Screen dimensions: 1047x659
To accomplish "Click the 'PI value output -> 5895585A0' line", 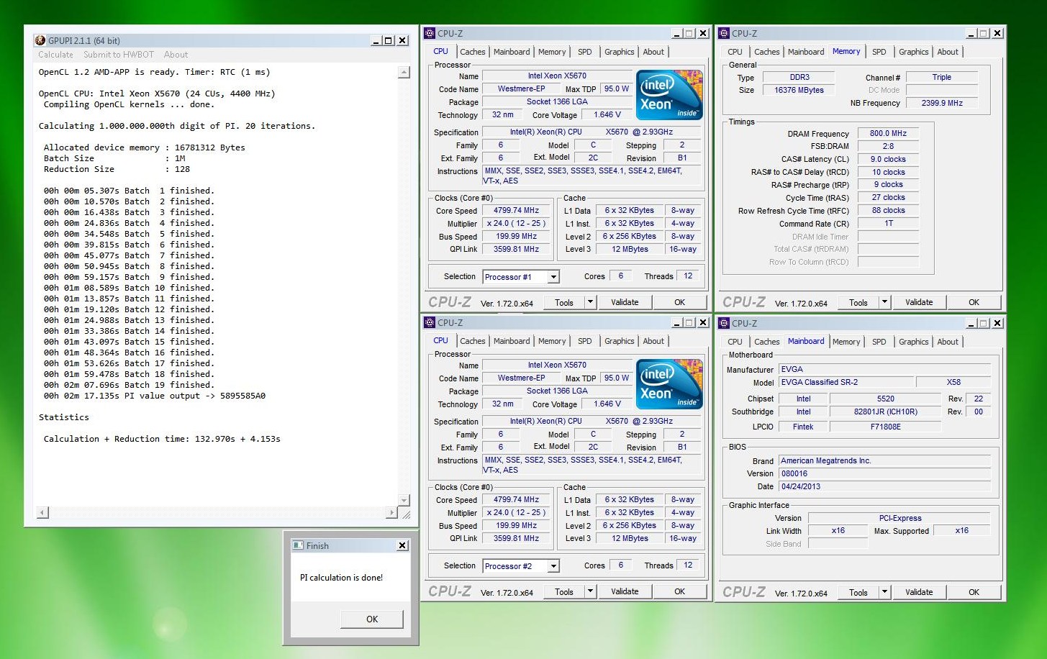I will point(155,396).
